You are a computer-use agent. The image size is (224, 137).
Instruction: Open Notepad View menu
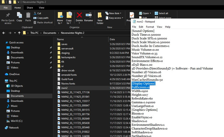(x=160, y=27)
